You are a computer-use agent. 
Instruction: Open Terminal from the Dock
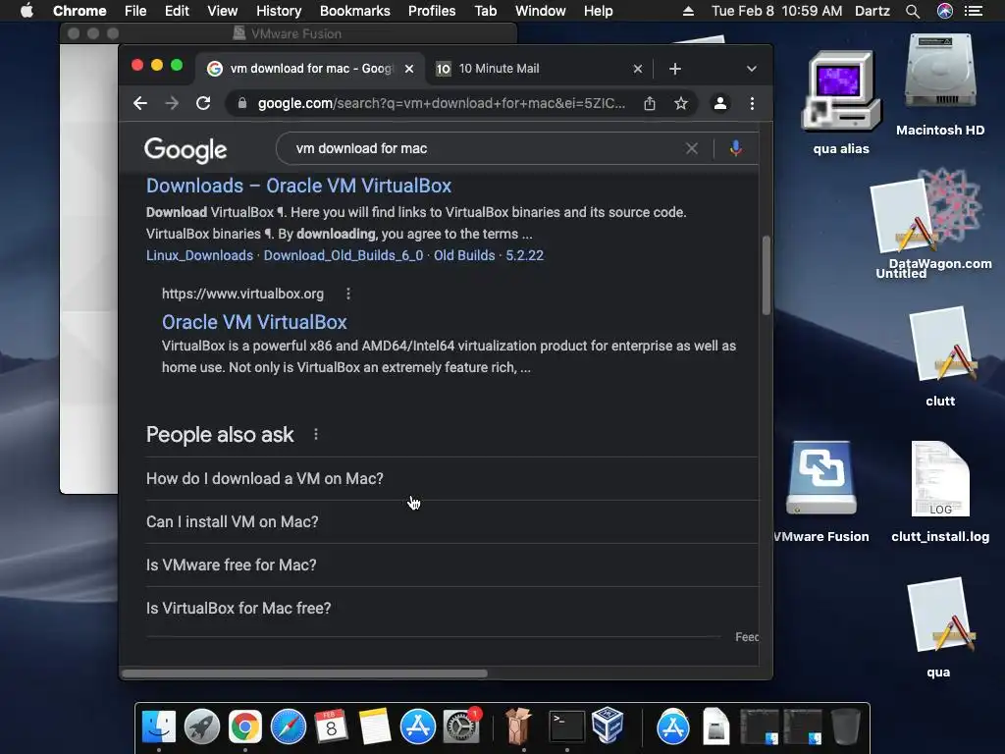(x=566, y=727)
